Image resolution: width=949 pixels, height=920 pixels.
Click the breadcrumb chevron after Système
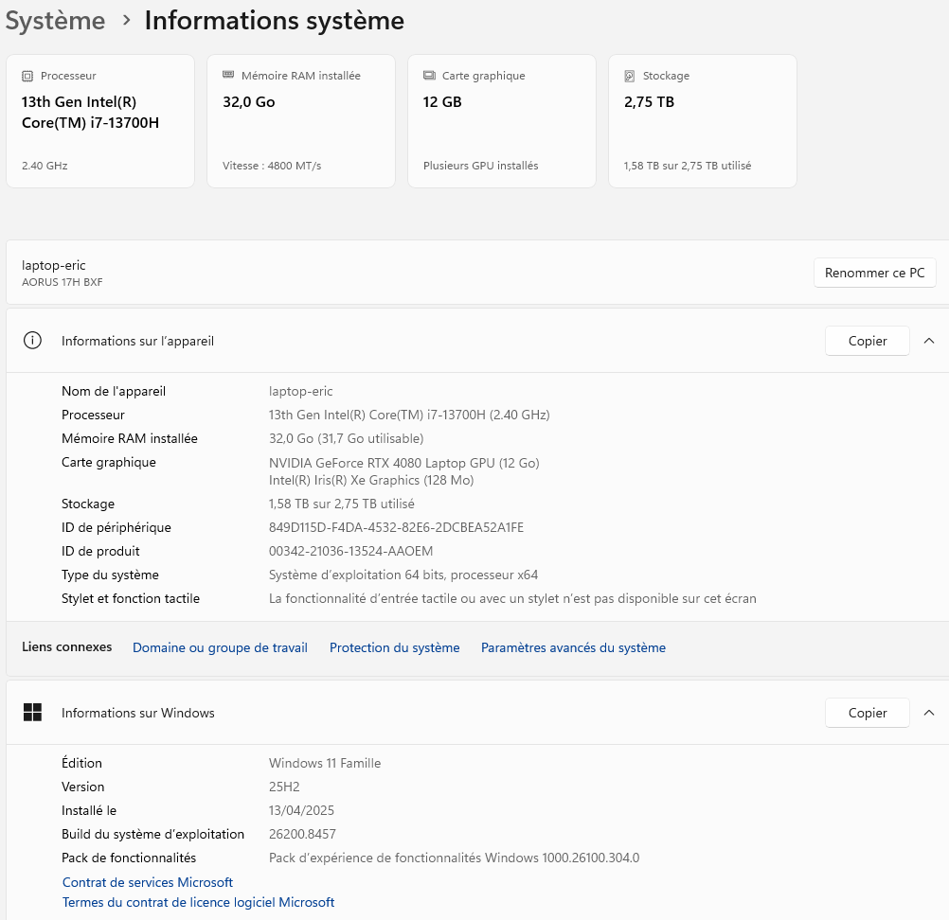(126, 21)
